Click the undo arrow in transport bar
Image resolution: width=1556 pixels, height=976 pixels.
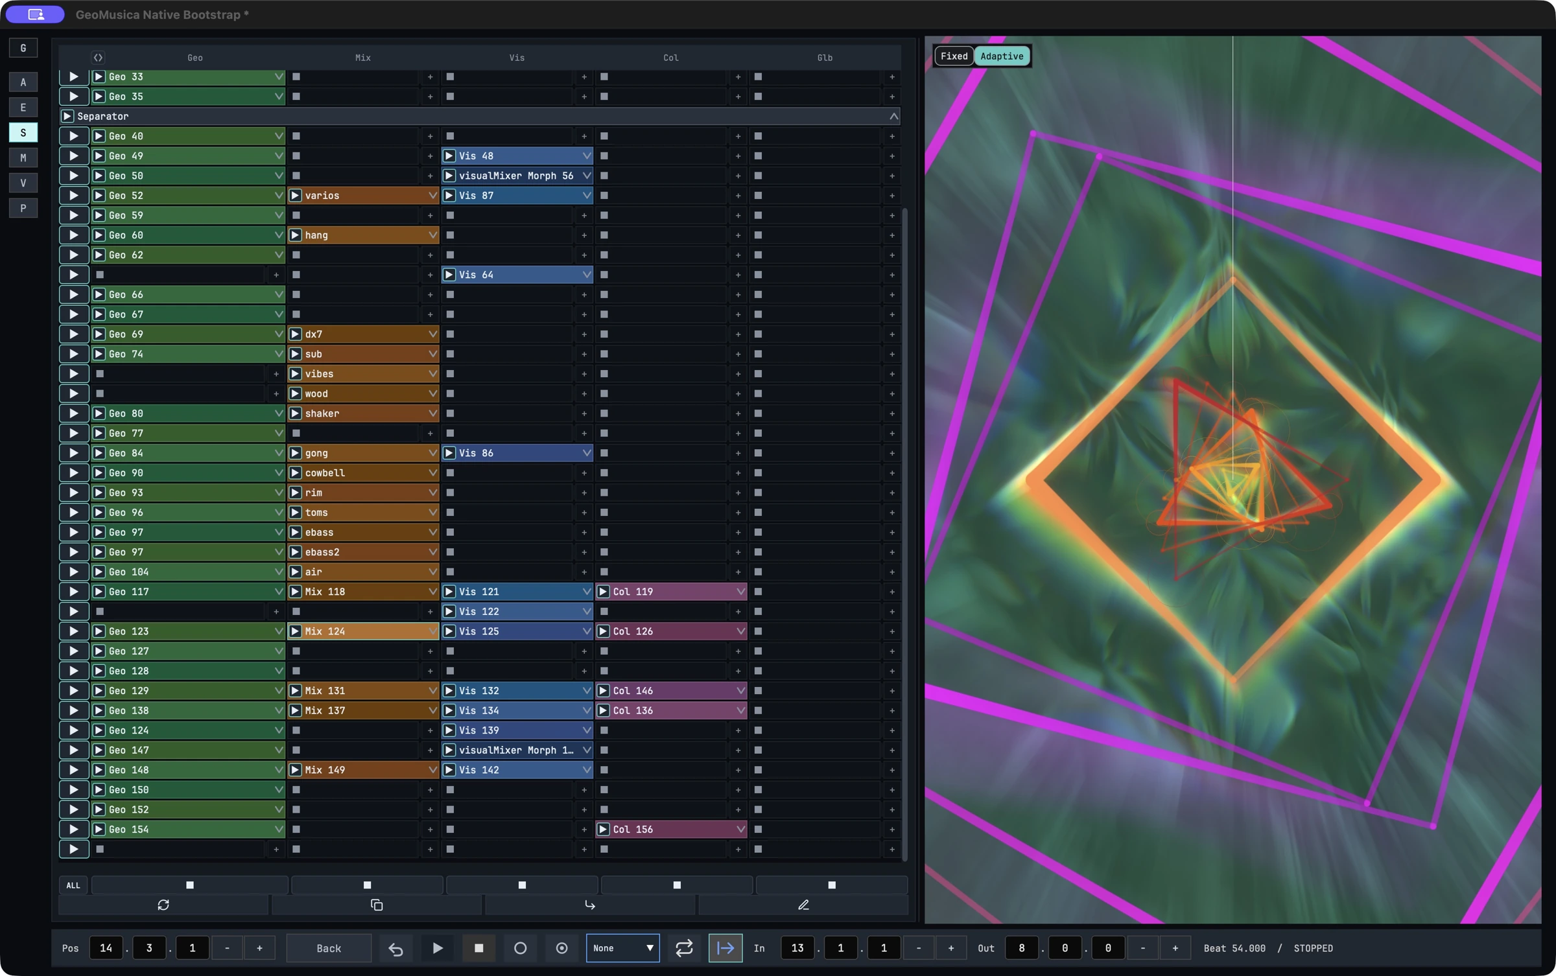click(395, 948)
